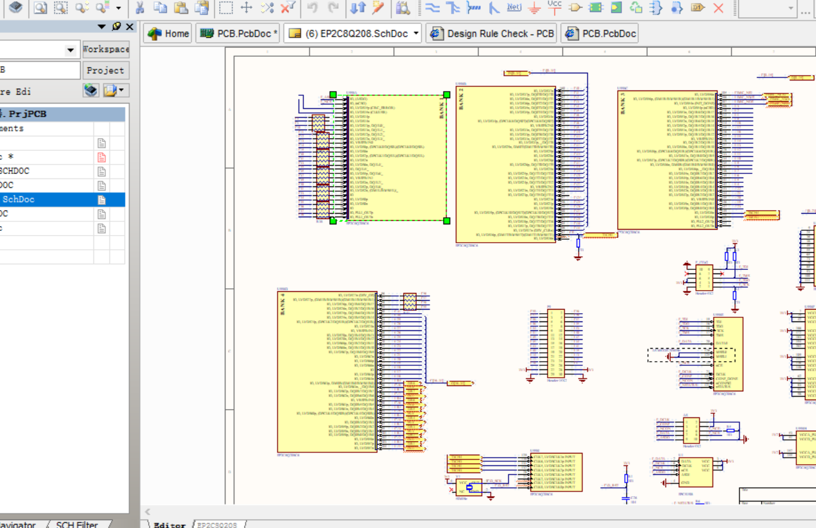This screenshot has width=816, height=528.
Task: Select the EP2C8Q208 sheet tab below the schematic
Action: point(217,524)
